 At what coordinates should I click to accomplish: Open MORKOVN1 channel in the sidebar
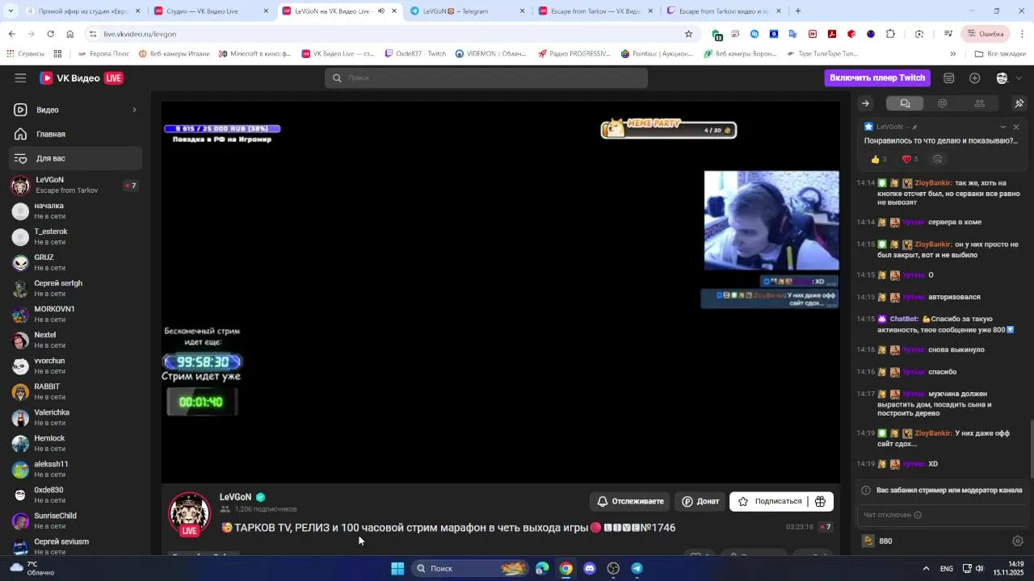76,314
